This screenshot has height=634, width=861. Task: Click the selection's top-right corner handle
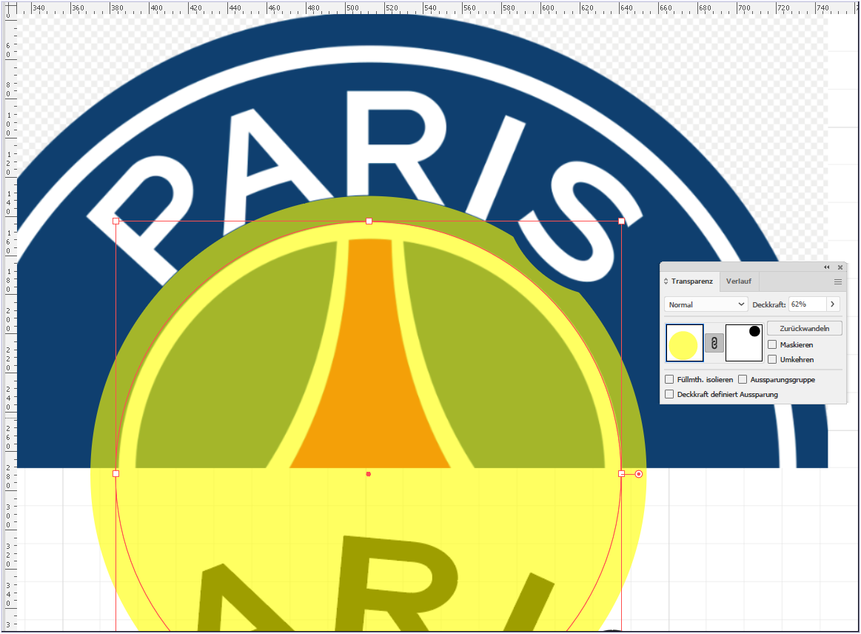(x=622, y=221)
